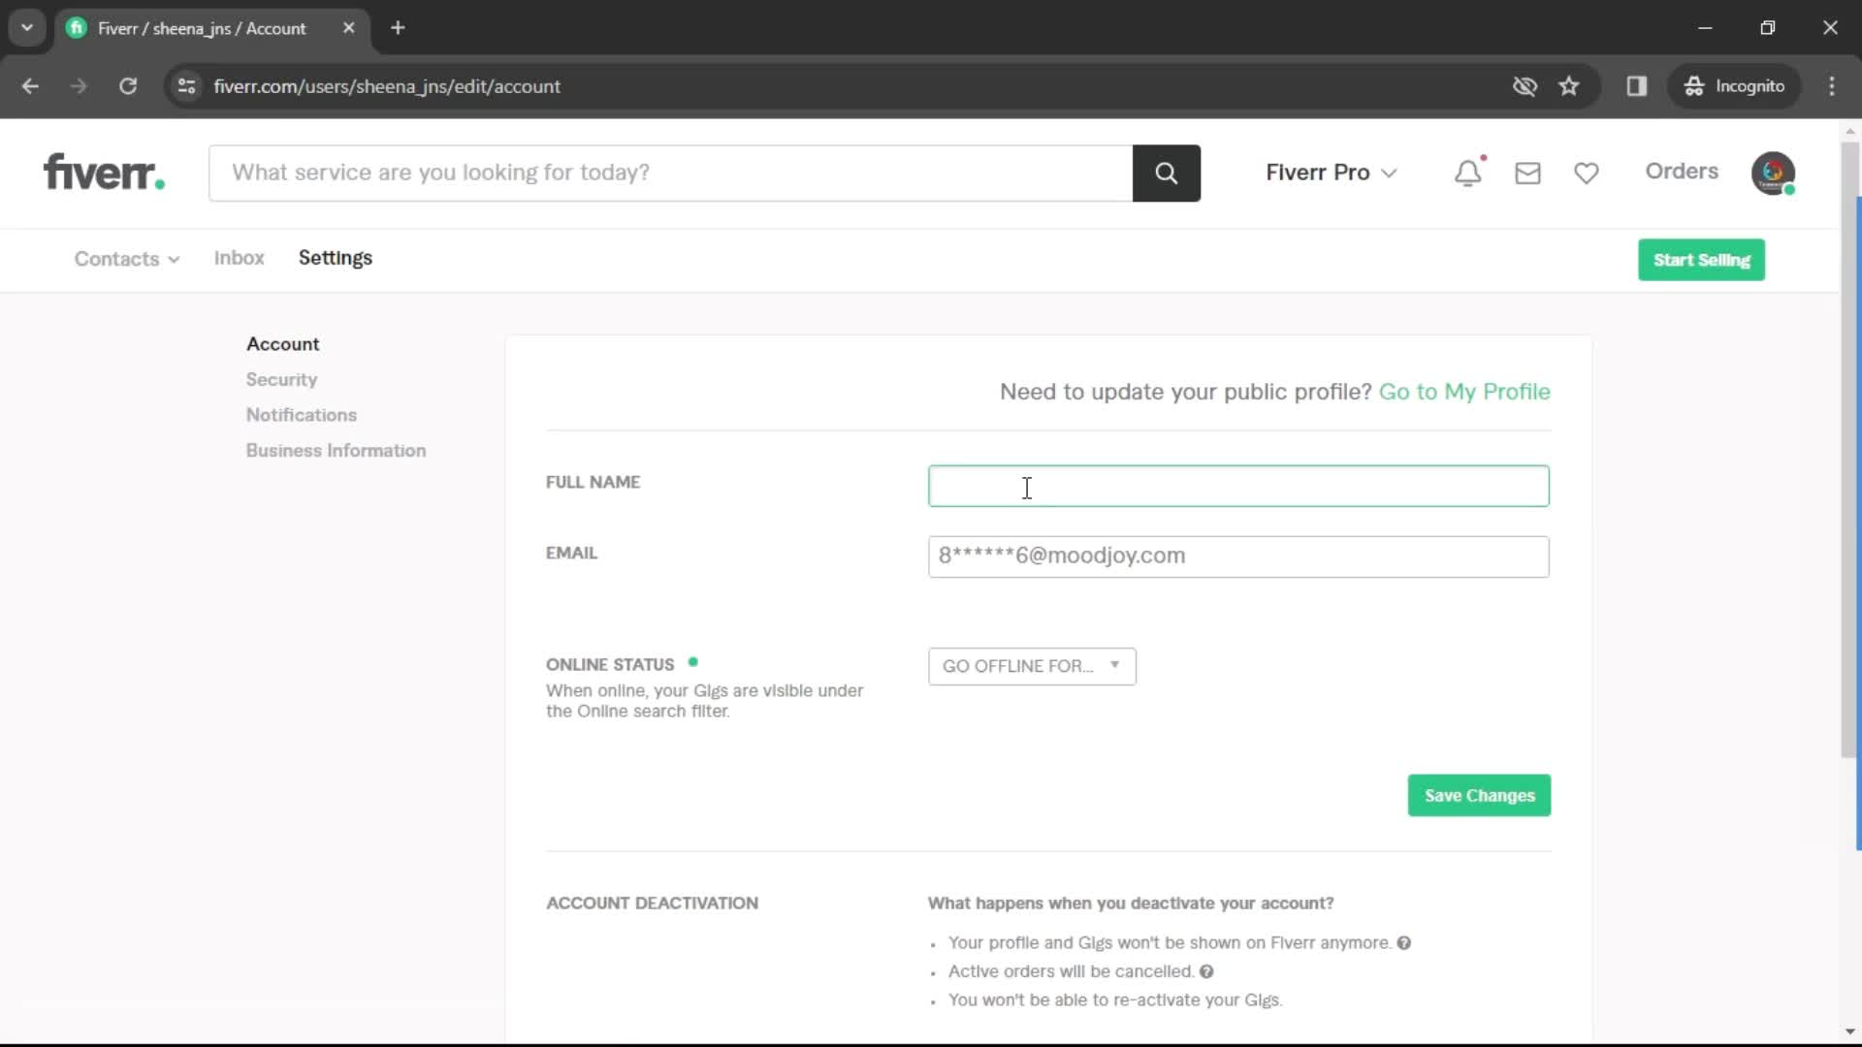1862x1047 pixels.
Task: Click the user profile avatar icon
Action: pos(1775,172)
